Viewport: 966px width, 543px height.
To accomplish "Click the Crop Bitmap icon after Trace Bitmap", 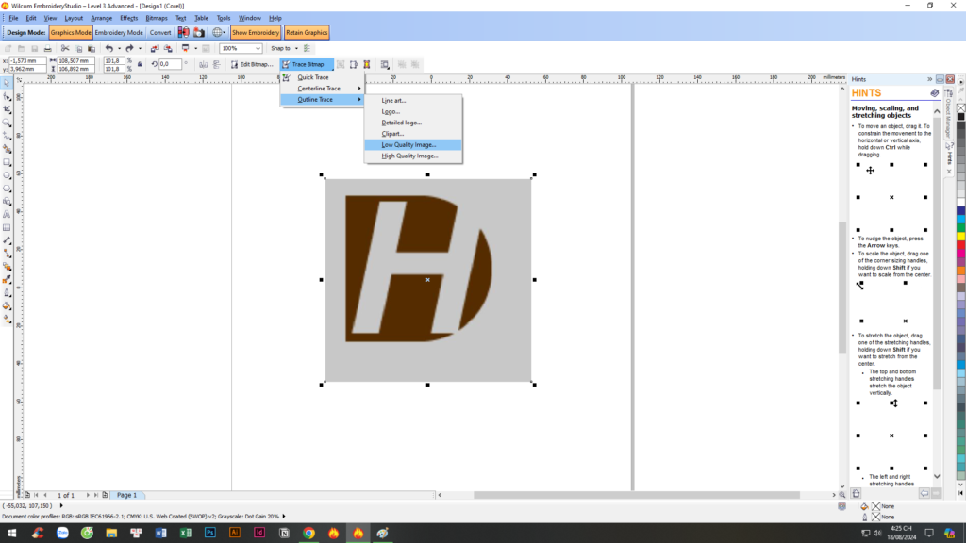I will point(341,64).
